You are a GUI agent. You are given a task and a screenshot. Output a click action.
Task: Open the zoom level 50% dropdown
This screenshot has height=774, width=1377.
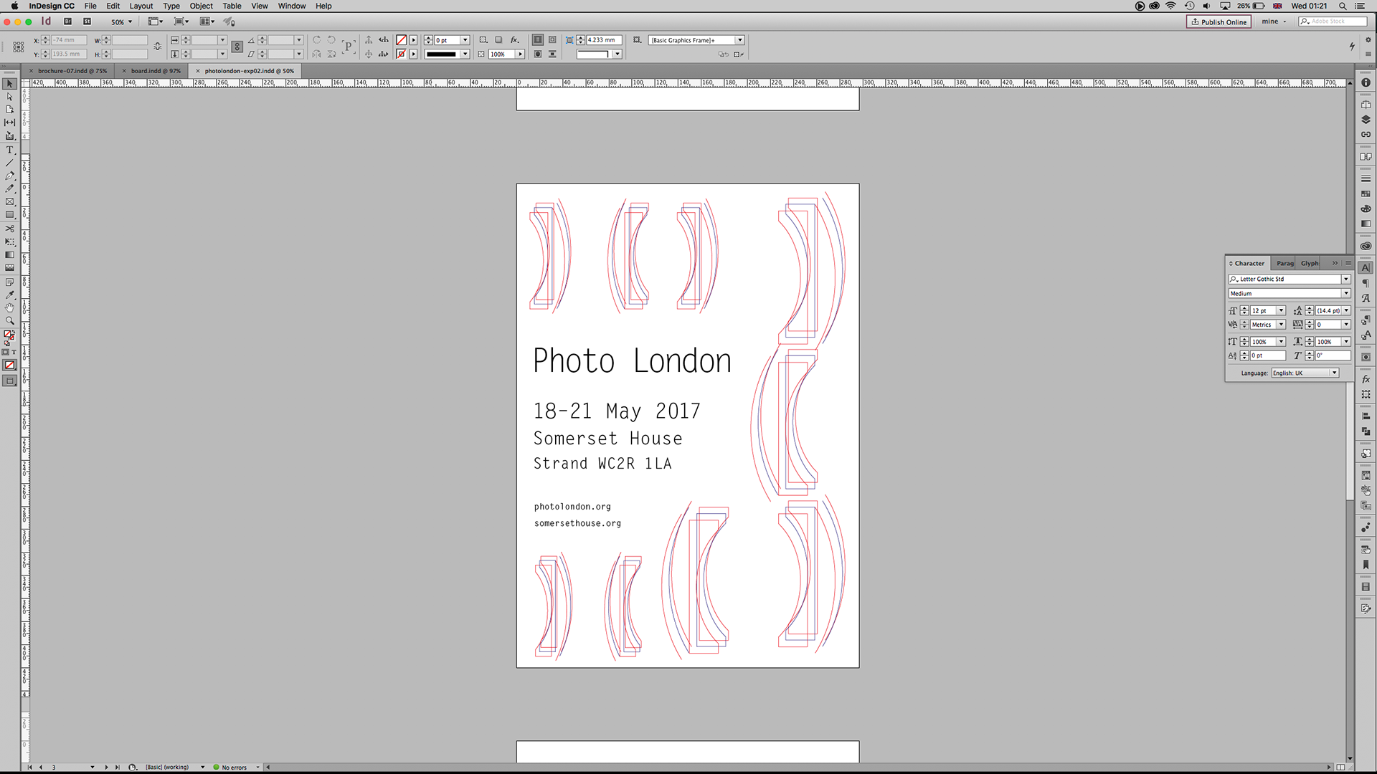pos(130,21)
